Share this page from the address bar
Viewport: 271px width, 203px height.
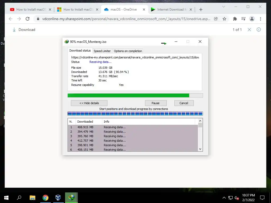[216, 19]
